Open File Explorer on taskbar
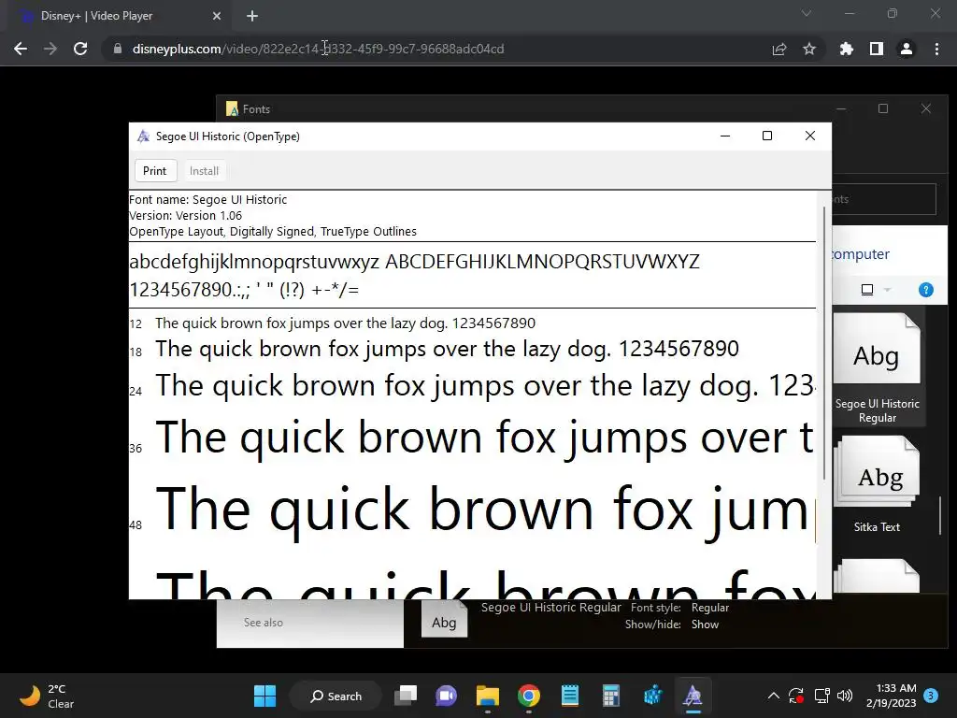 pos(488,696)
